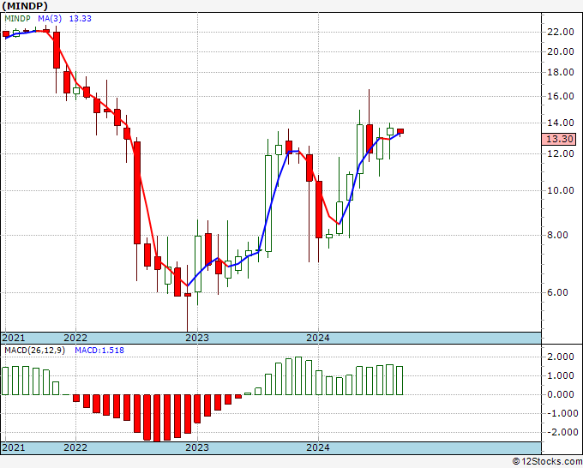Click the MA(3) moving average legend
Screen dimensions: 583x468
click(x=50, y=19)
